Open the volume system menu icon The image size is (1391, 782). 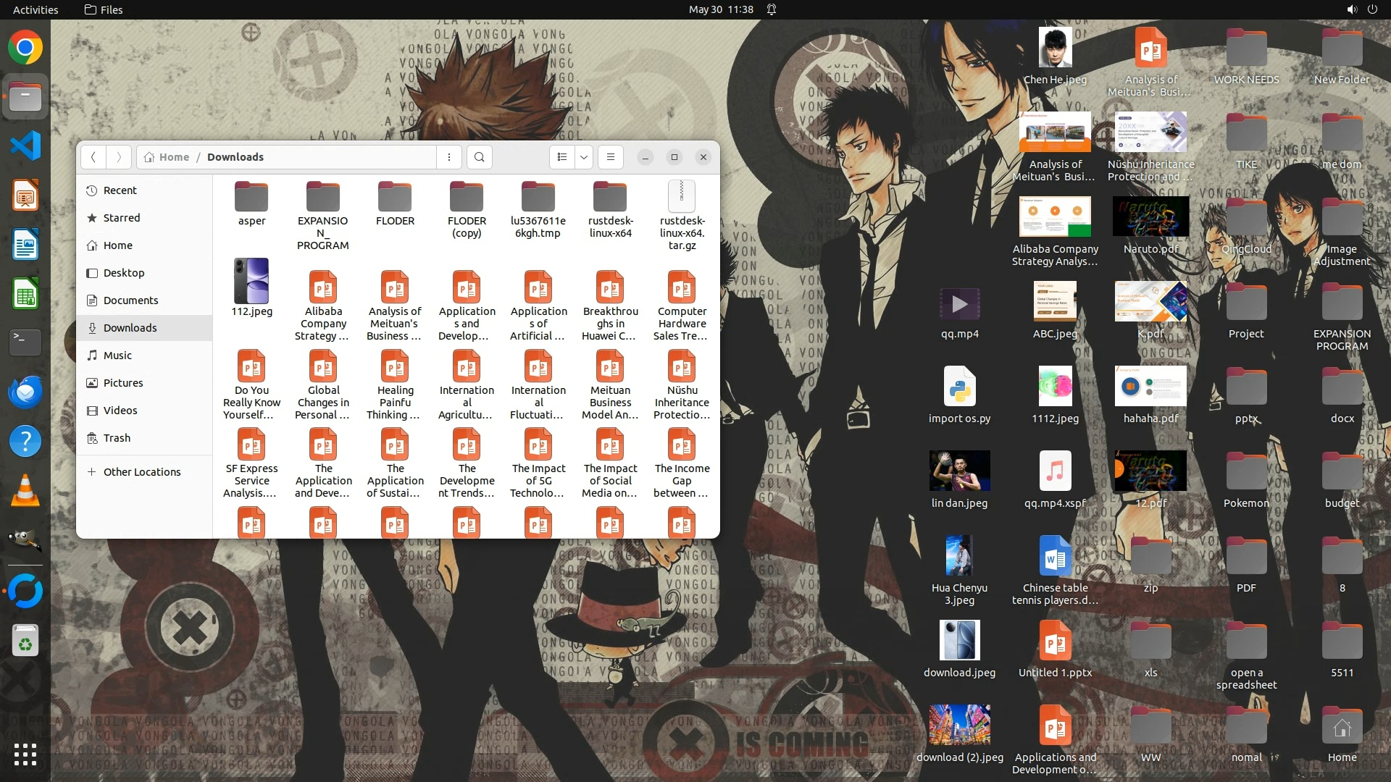1351,9
